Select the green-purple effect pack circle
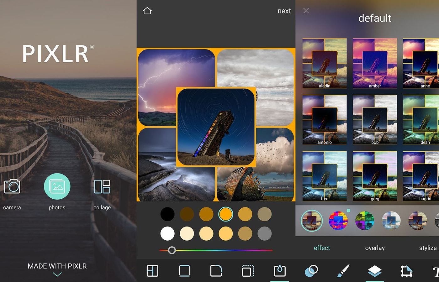The height and width of the screenshot is (282, 439). click(365, 221)
